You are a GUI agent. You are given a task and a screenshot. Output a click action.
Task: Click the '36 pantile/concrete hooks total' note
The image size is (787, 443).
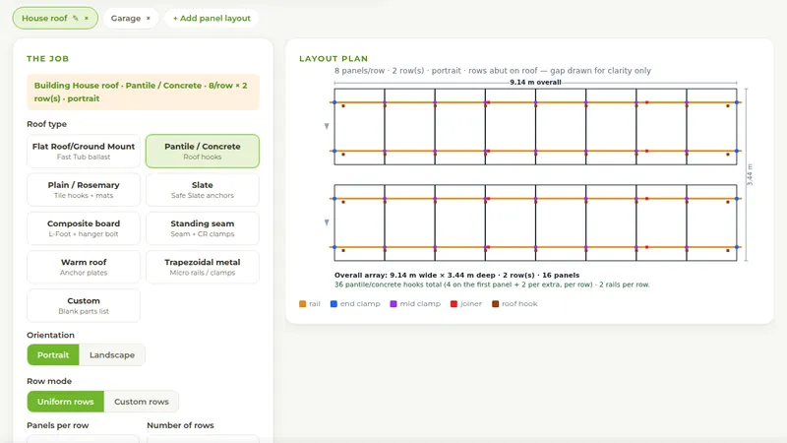[x=492, y=285]
